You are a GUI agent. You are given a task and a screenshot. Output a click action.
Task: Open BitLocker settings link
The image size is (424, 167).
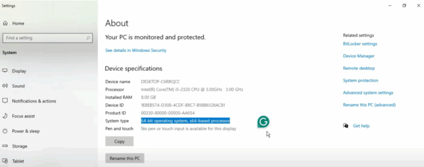tap(360, 44)
